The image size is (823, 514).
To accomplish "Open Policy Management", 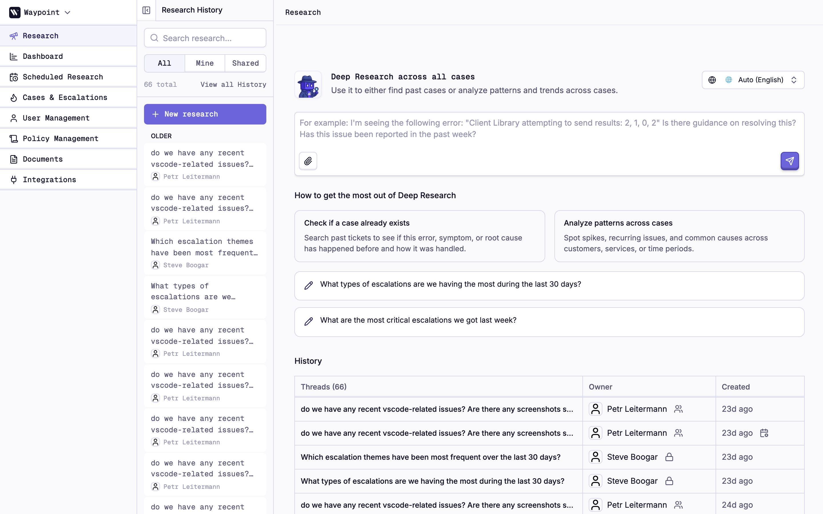I will (x=68, y=138).
